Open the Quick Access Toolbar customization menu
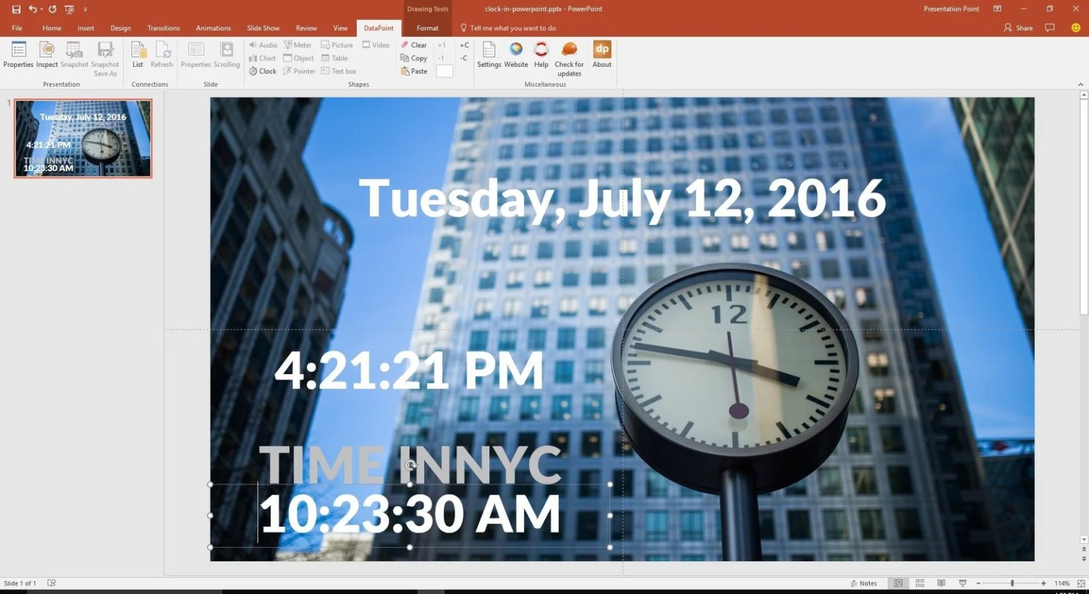The image size is (1089, 594). click(85, 9)
